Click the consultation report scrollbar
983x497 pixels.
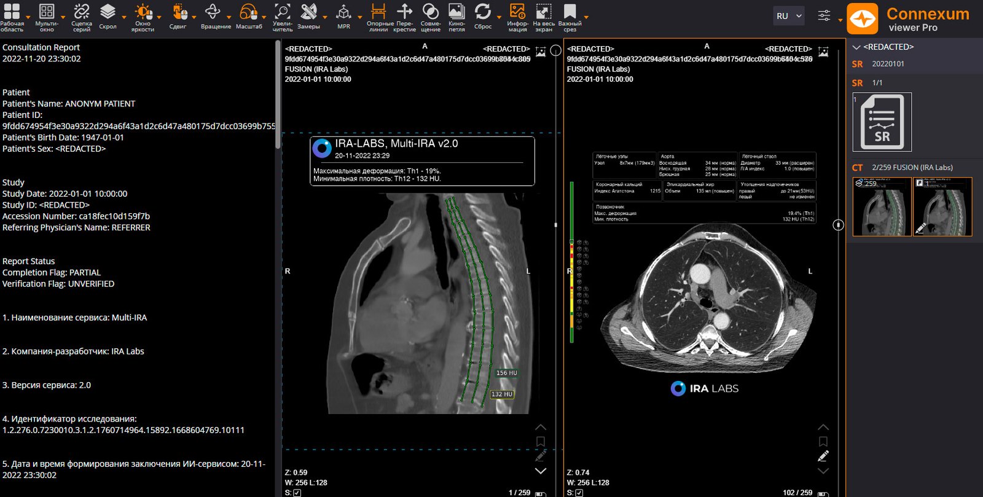tap(278, 94)
